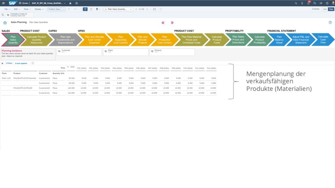The image size is (335, 188).
Task: Collapse the 2024 time column
Action: (68, 67)
